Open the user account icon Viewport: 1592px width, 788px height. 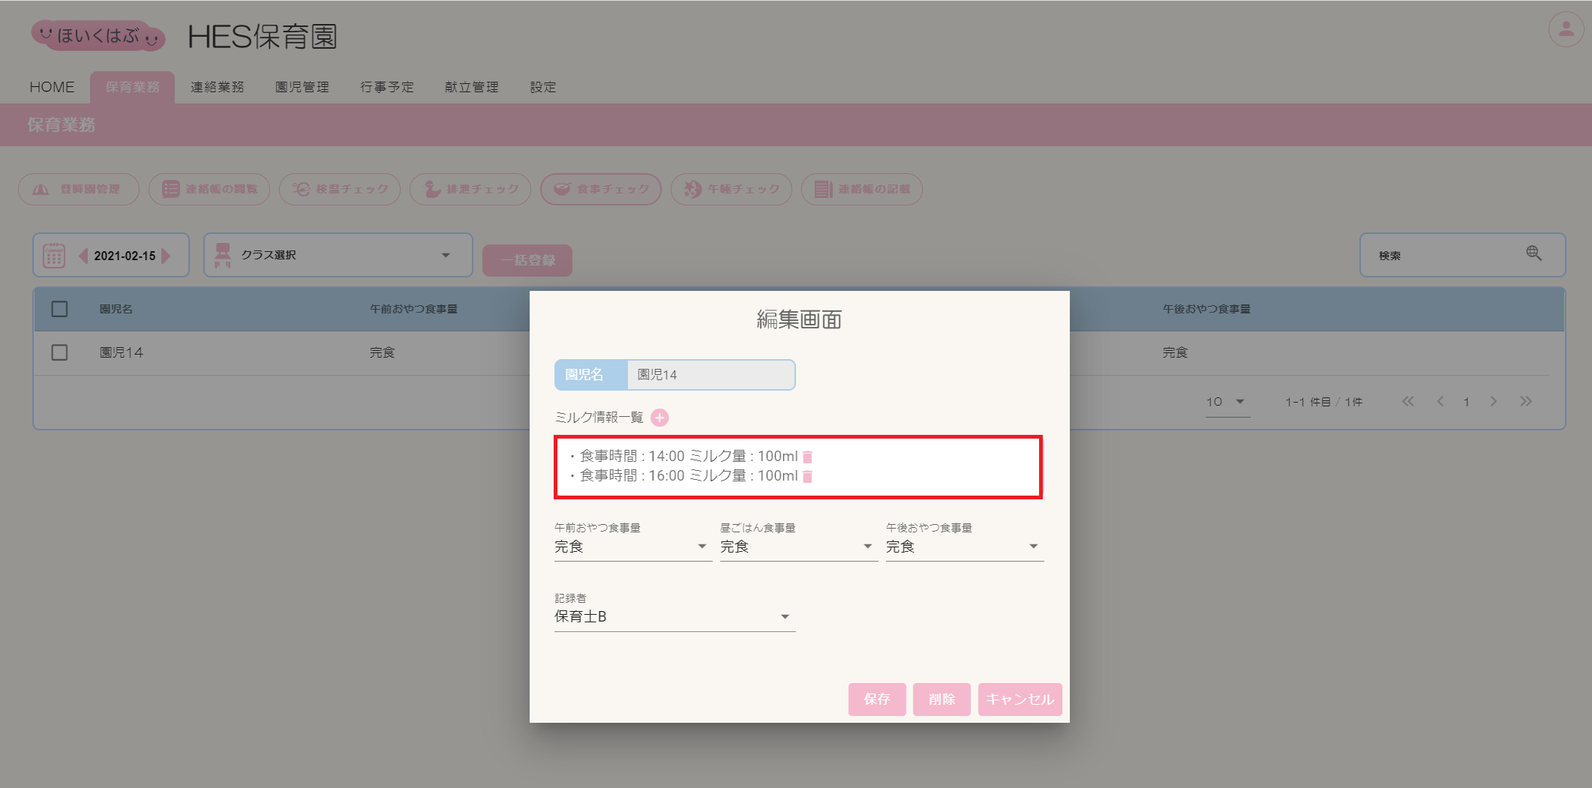(1566, 30)
